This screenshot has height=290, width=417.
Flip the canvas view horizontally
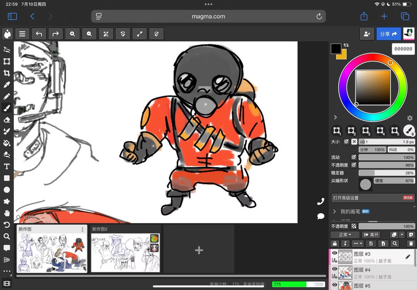coord(106,34)
